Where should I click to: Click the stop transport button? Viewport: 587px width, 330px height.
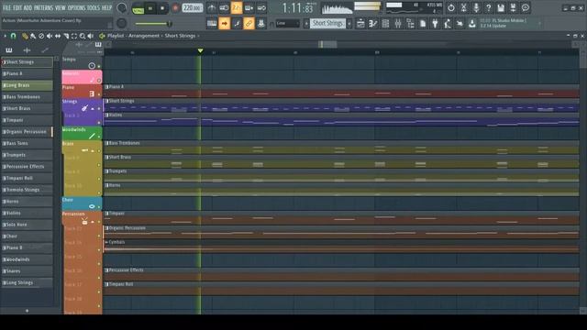tap(162, 8)
